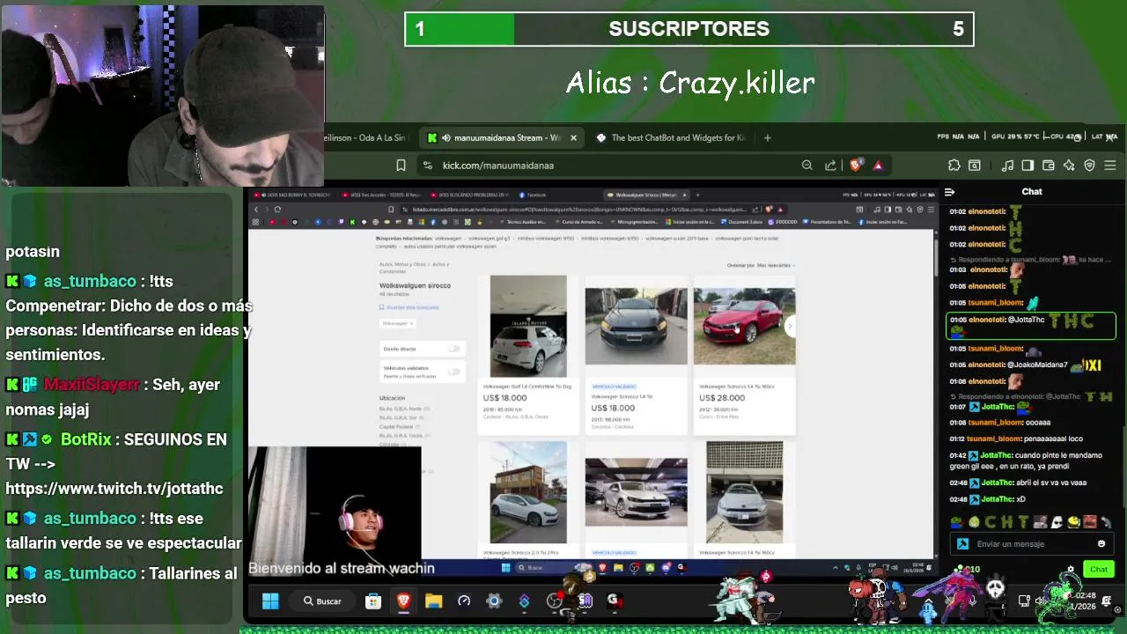Click the kick.com/manuumaidanaa address bar
This screenshot has width=1127, height=634.
tap(608, 166)
